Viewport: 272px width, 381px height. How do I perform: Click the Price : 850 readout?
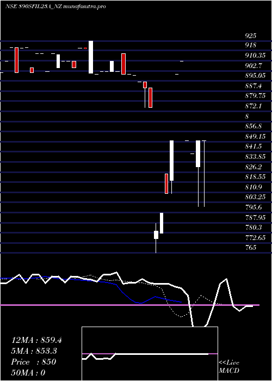point(34,362)
